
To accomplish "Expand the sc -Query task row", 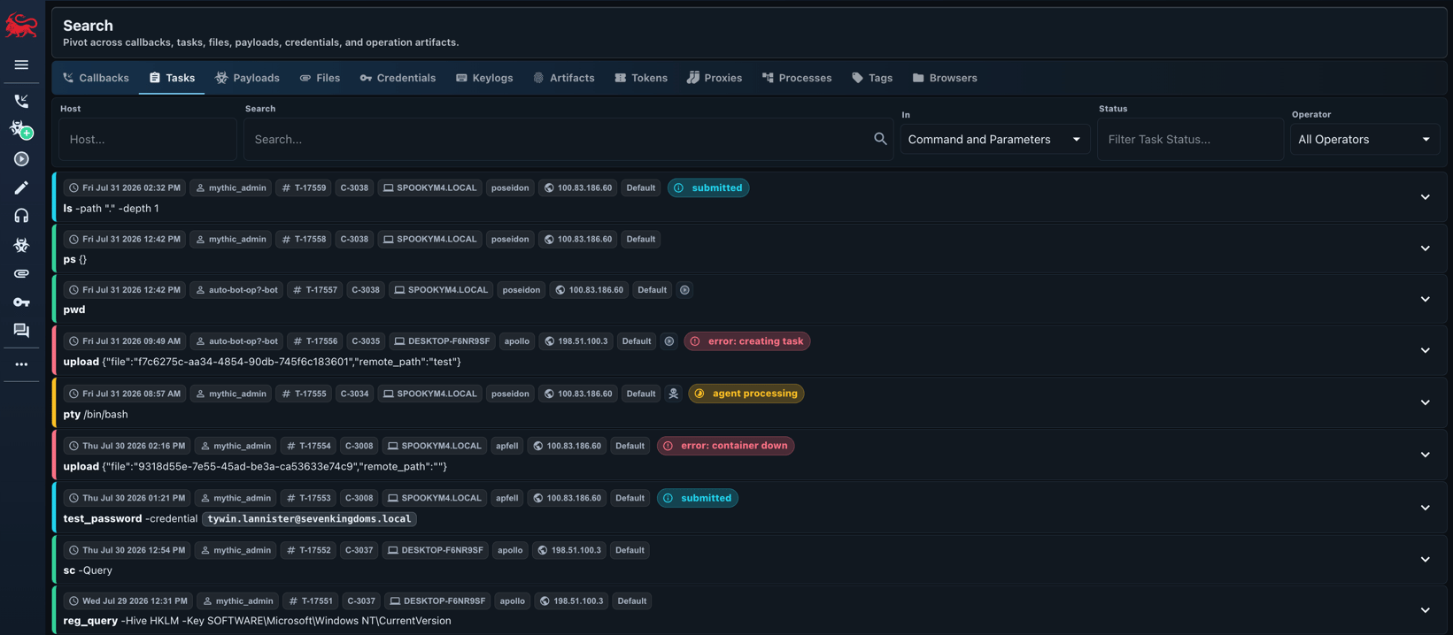I will point(1425,559).
